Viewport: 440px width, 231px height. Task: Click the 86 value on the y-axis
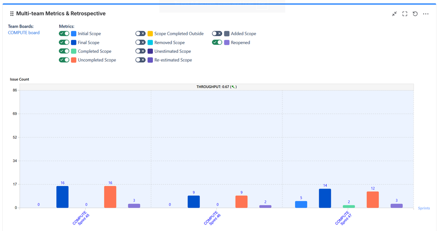(15, 90)
